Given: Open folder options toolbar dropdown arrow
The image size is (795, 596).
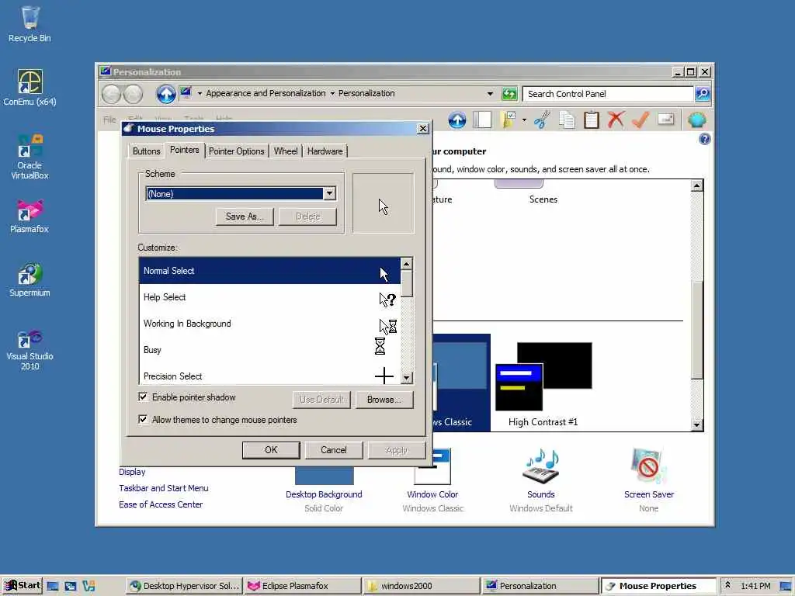Looking at the screenshot, I should 524,120.
